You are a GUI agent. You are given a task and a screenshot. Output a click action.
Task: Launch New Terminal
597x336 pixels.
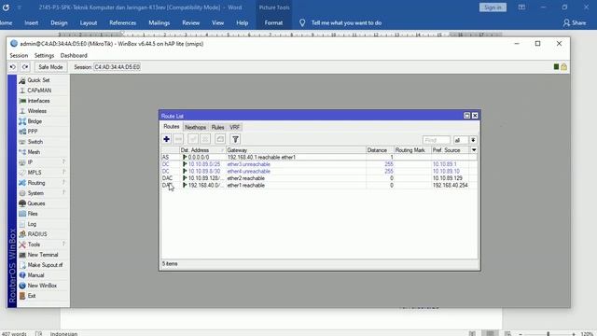tap(43, 255)
